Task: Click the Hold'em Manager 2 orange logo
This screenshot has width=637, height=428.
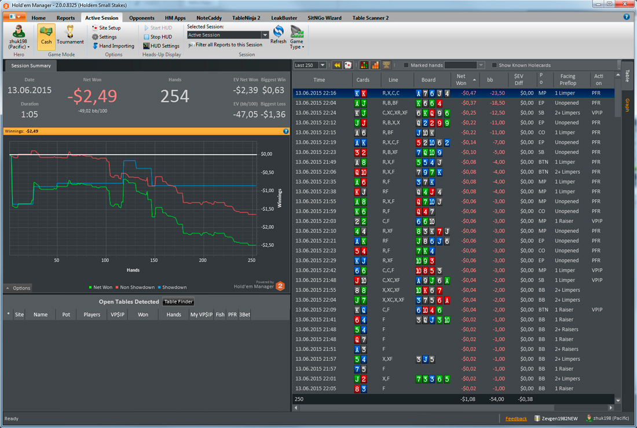Action: click(280, 286)
